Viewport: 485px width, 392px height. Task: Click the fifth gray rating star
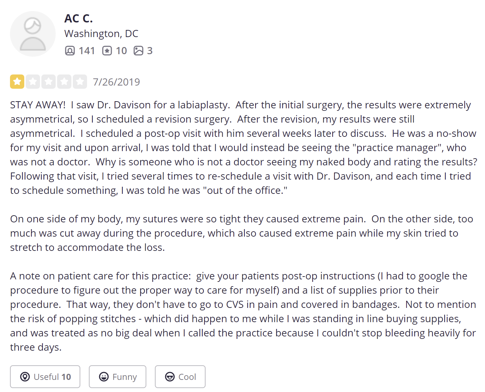coord(80,82)
